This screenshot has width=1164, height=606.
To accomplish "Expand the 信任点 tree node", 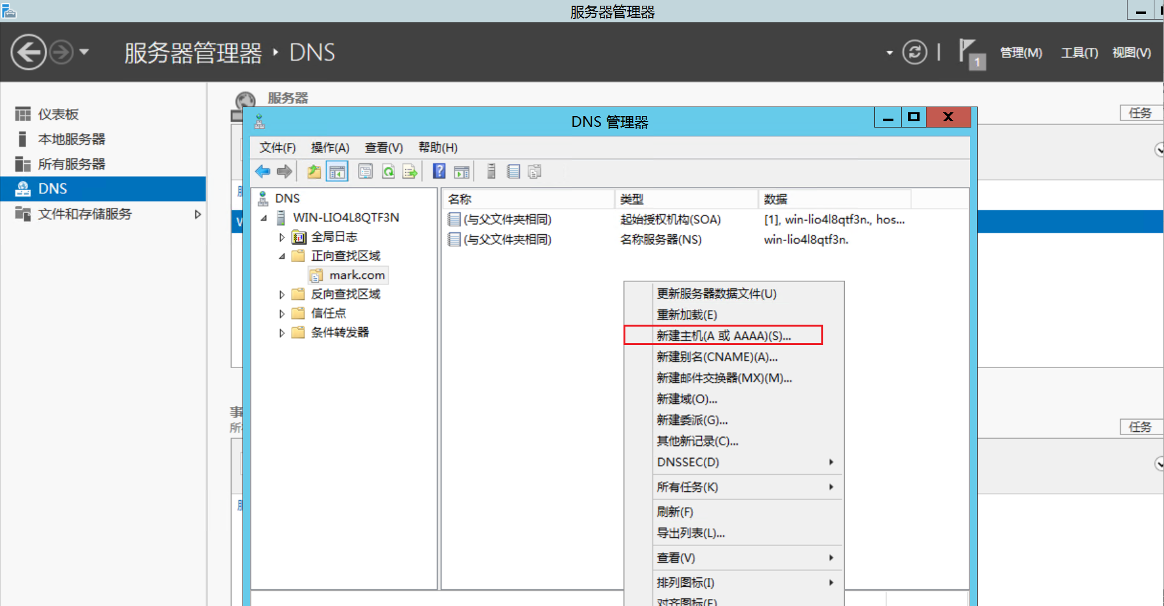I will 281,314.
